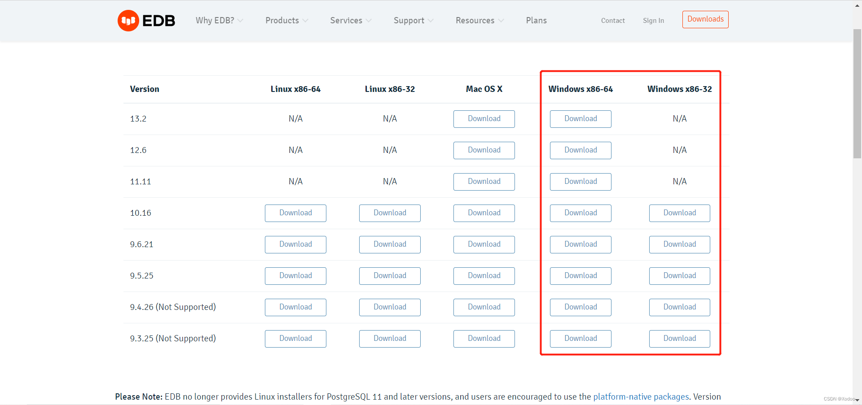Download version 9.5.25 for Windows x86-64
The image size is (862, 405).
pos(581,276)
